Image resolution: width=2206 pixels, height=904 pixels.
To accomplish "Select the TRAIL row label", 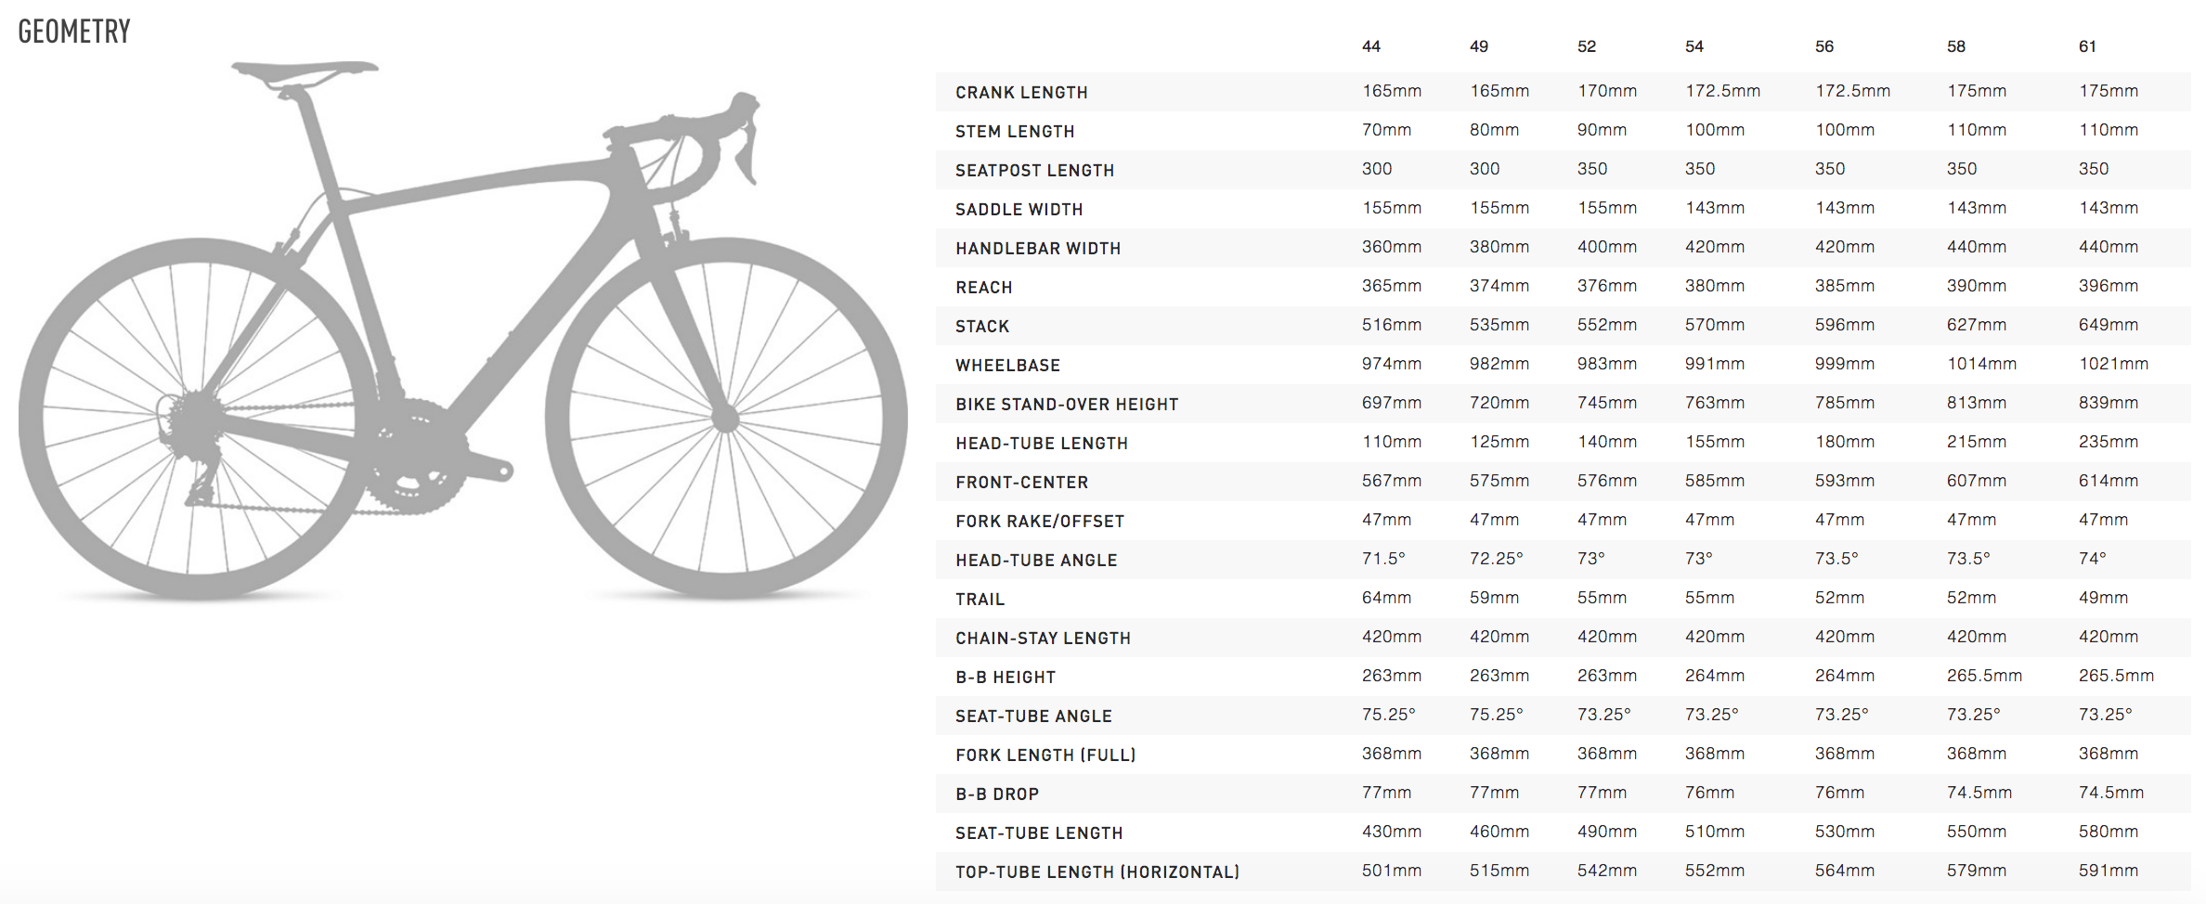I will point(980,600).
